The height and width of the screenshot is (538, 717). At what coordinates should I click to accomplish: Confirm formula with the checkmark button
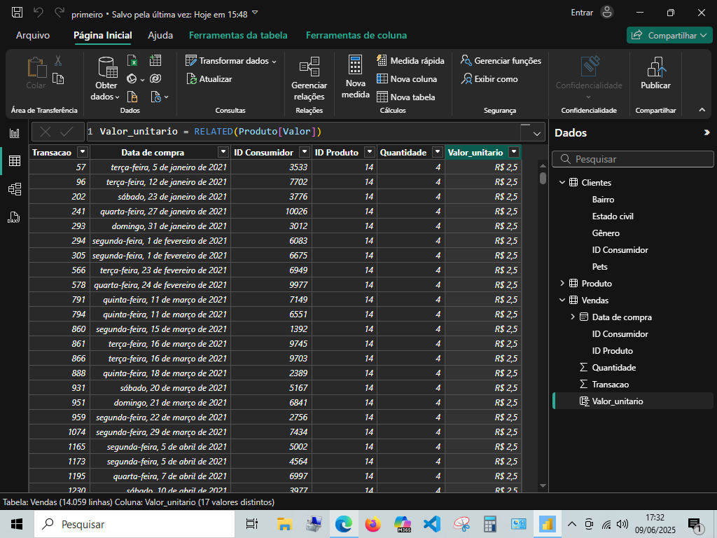(67, 132)
